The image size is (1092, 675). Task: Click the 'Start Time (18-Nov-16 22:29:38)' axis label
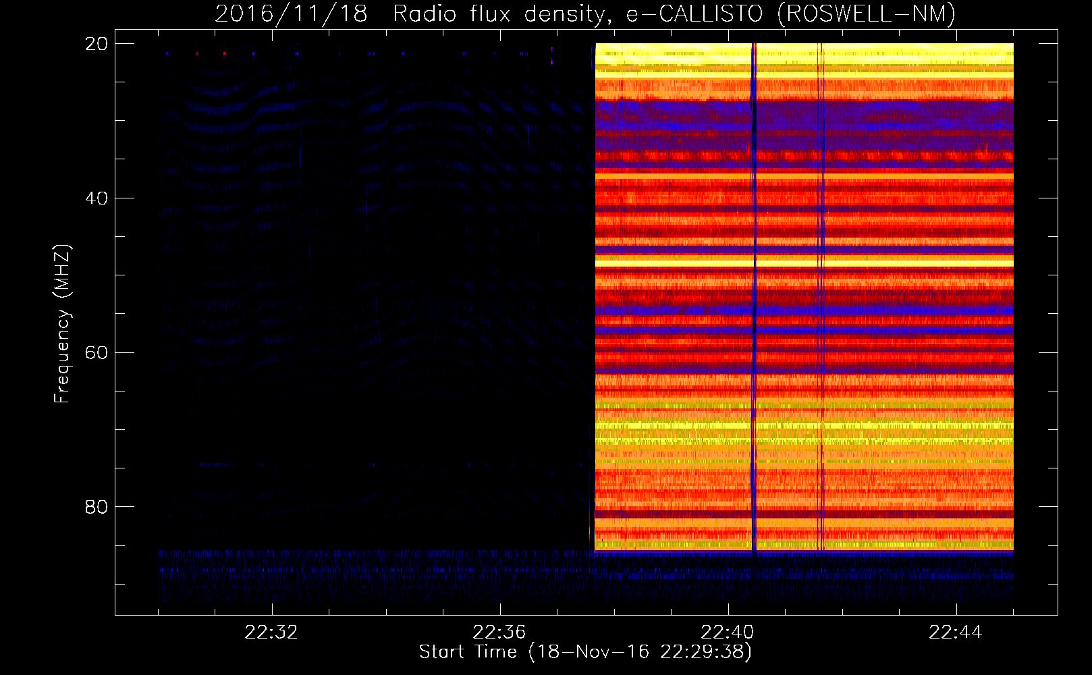pyautogui.click(x=585, y=652)
